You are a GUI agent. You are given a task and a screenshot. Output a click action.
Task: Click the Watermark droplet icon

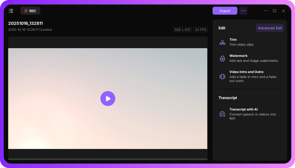tap(222, 59)
